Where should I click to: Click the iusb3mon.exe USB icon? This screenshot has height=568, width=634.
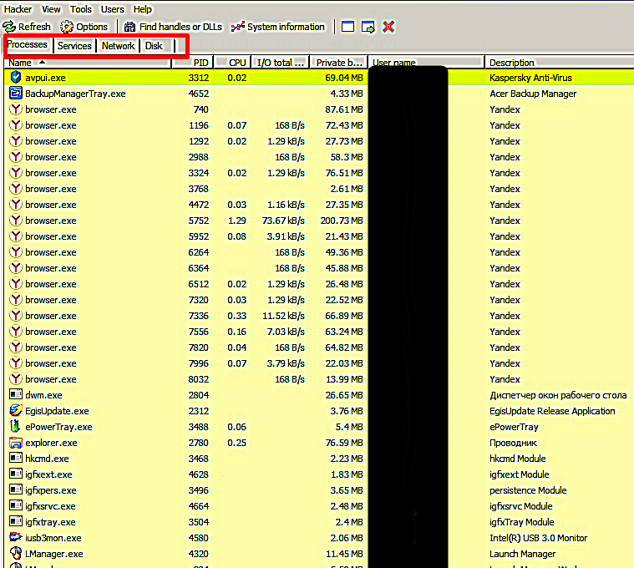(15, 537)
